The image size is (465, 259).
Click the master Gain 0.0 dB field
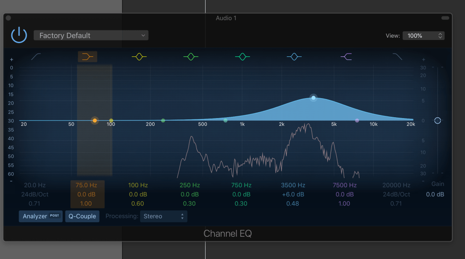point(435,194)
